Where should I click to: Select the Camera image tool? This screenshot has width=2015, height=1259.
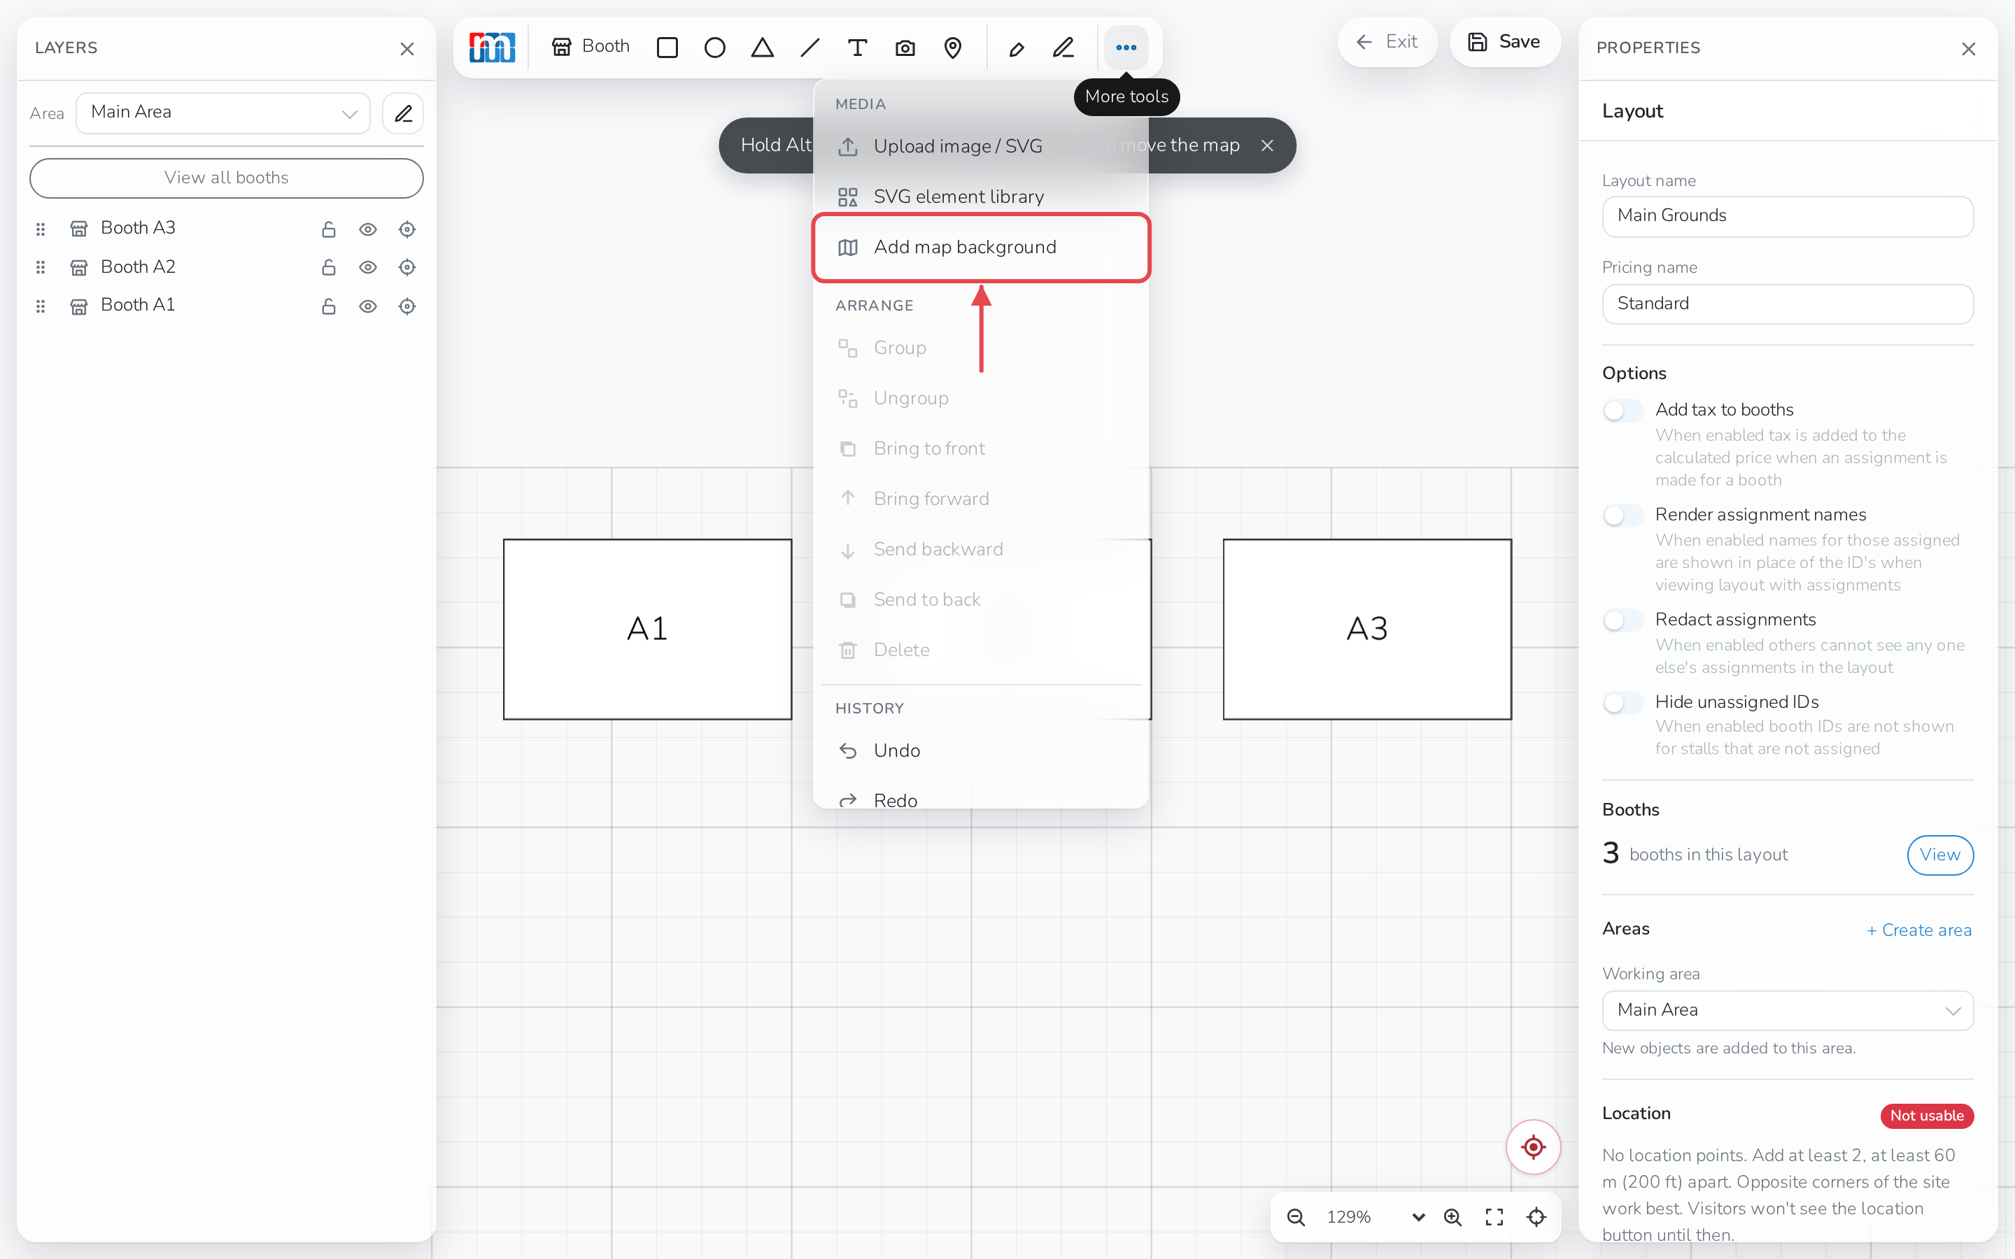point(905,48)
